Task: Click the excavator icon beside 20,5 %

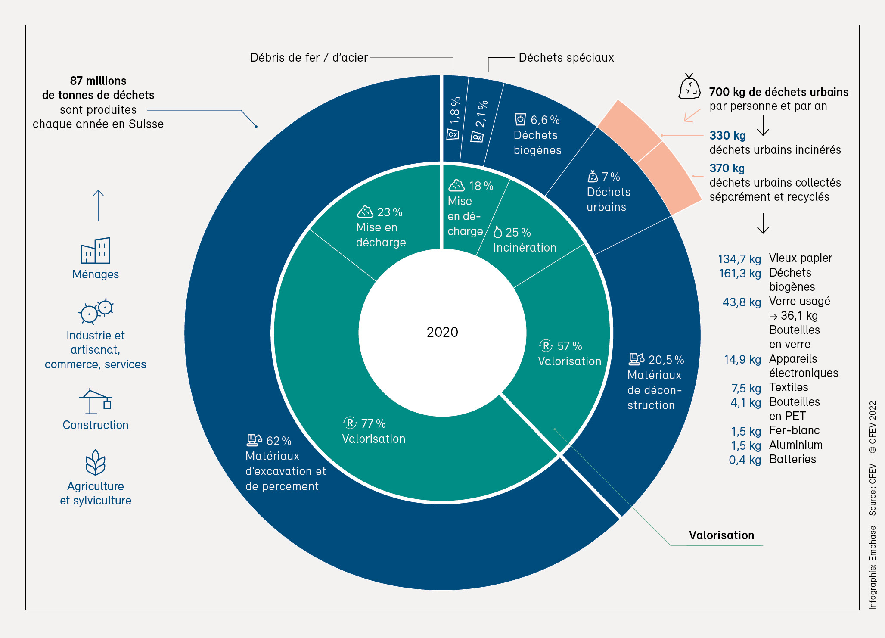Action: (x=637, y=359)
